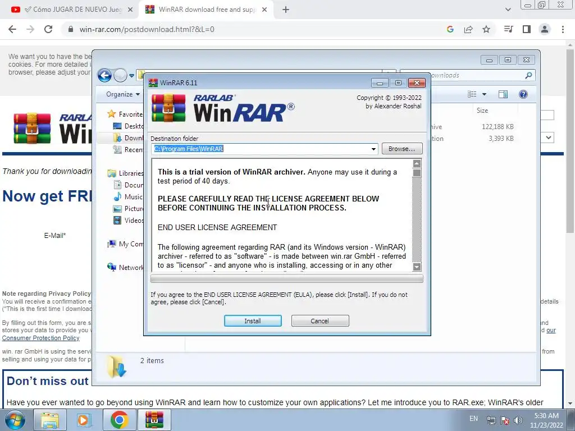Share this page icon
The height and width of the screenshot is (431, 575).
click(x=468, y=29)
